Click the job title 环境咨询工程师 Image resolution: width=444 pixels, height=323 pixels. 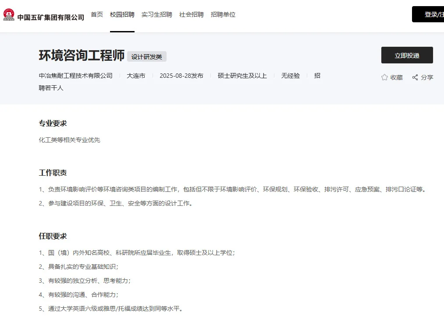coord(82,56)
